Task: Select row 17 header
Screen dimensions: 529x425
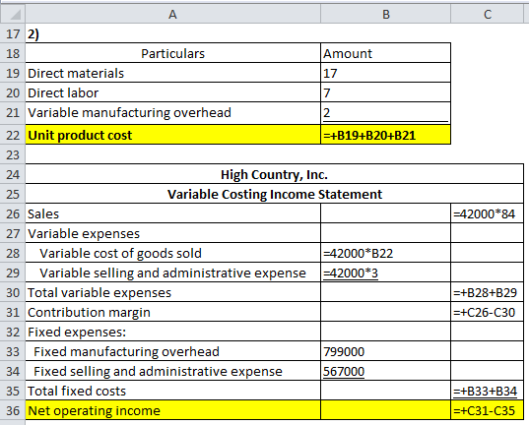Action: [x=13, y=33]
